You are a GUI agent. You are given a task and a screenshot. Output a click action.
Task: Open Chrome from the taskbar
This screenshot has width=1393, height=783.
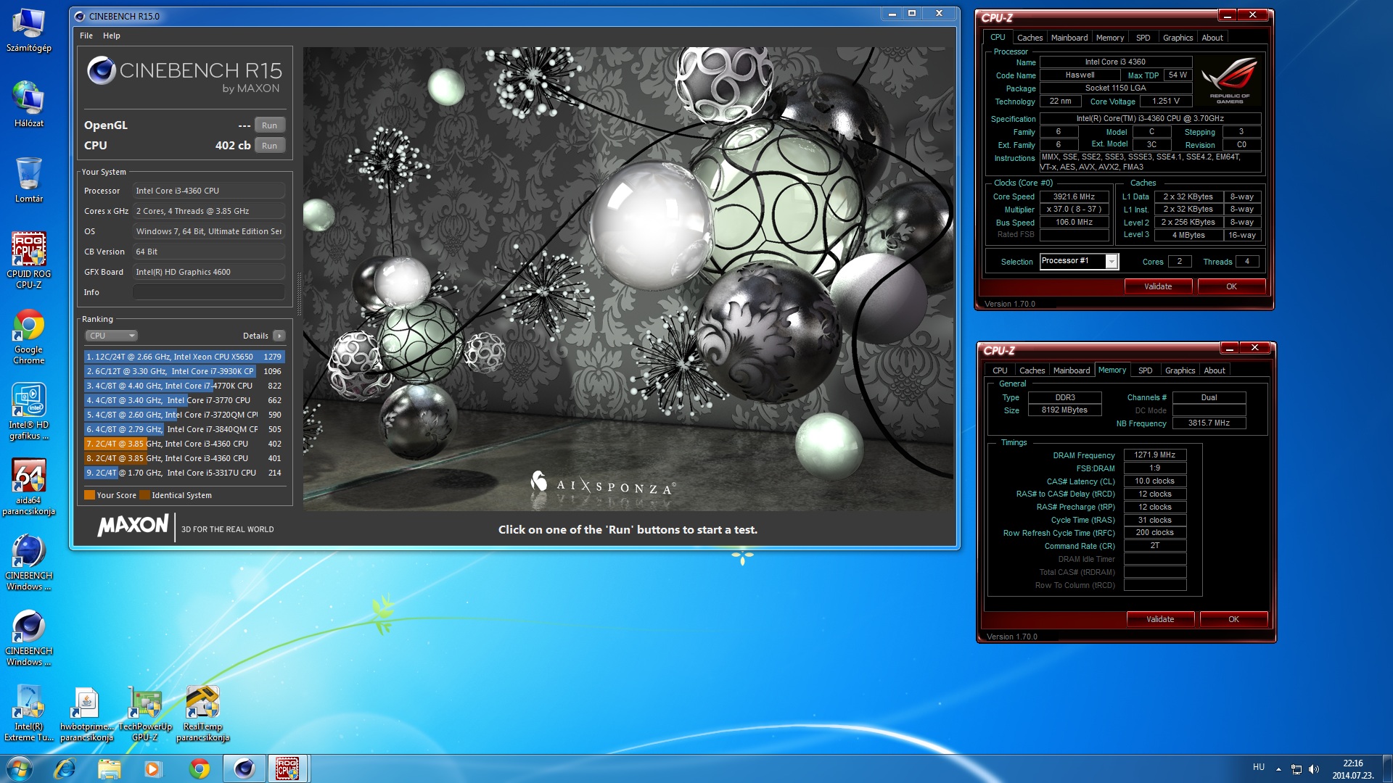199,768
